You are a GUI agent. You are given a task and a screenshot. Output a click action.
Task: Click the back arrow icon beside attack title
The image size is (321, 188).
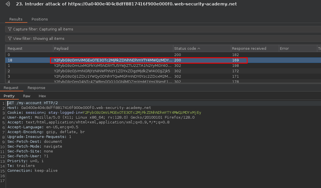pyautogui.click(x=8, y=4)
